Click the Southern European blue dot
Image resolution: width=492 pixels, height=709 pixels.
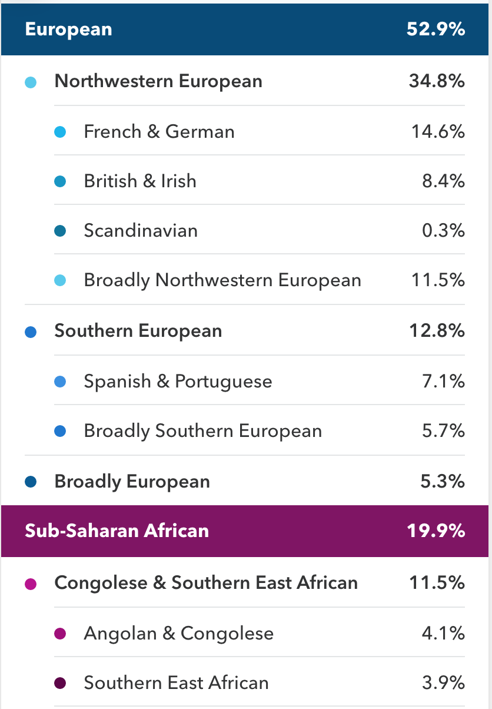[31, 332]
